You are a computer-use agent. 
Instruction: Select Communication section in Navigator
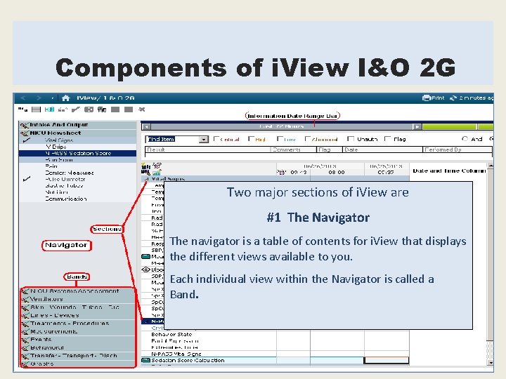click(x=78, y=199)
